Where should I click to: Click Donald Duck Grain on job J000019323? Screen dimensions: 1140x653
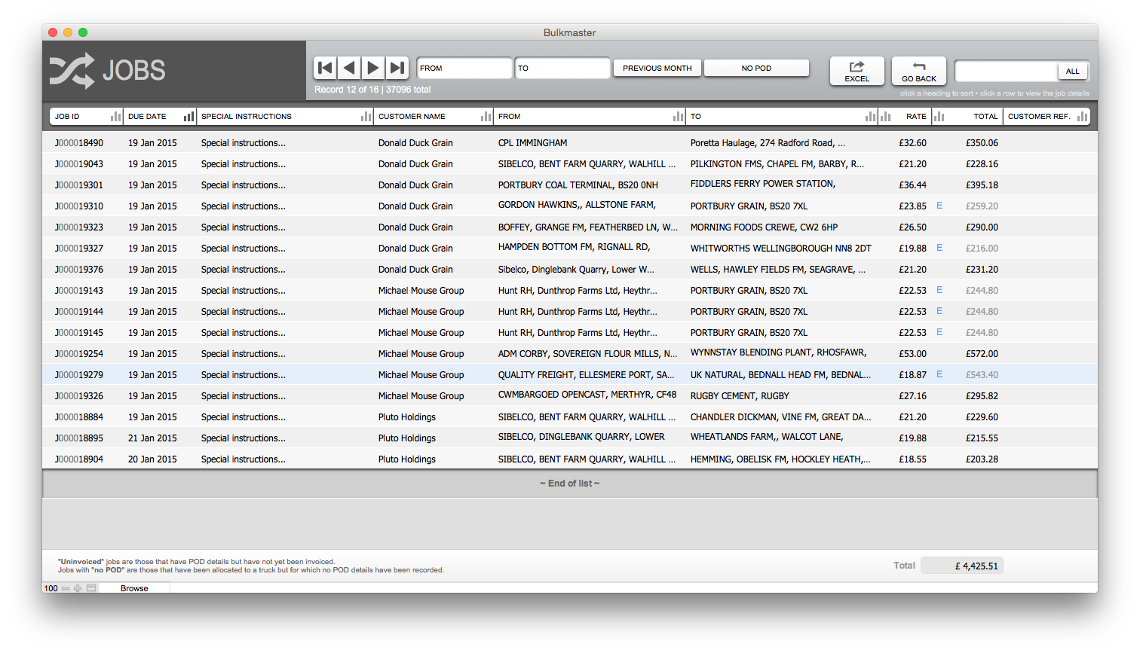[x=415, y=227]
